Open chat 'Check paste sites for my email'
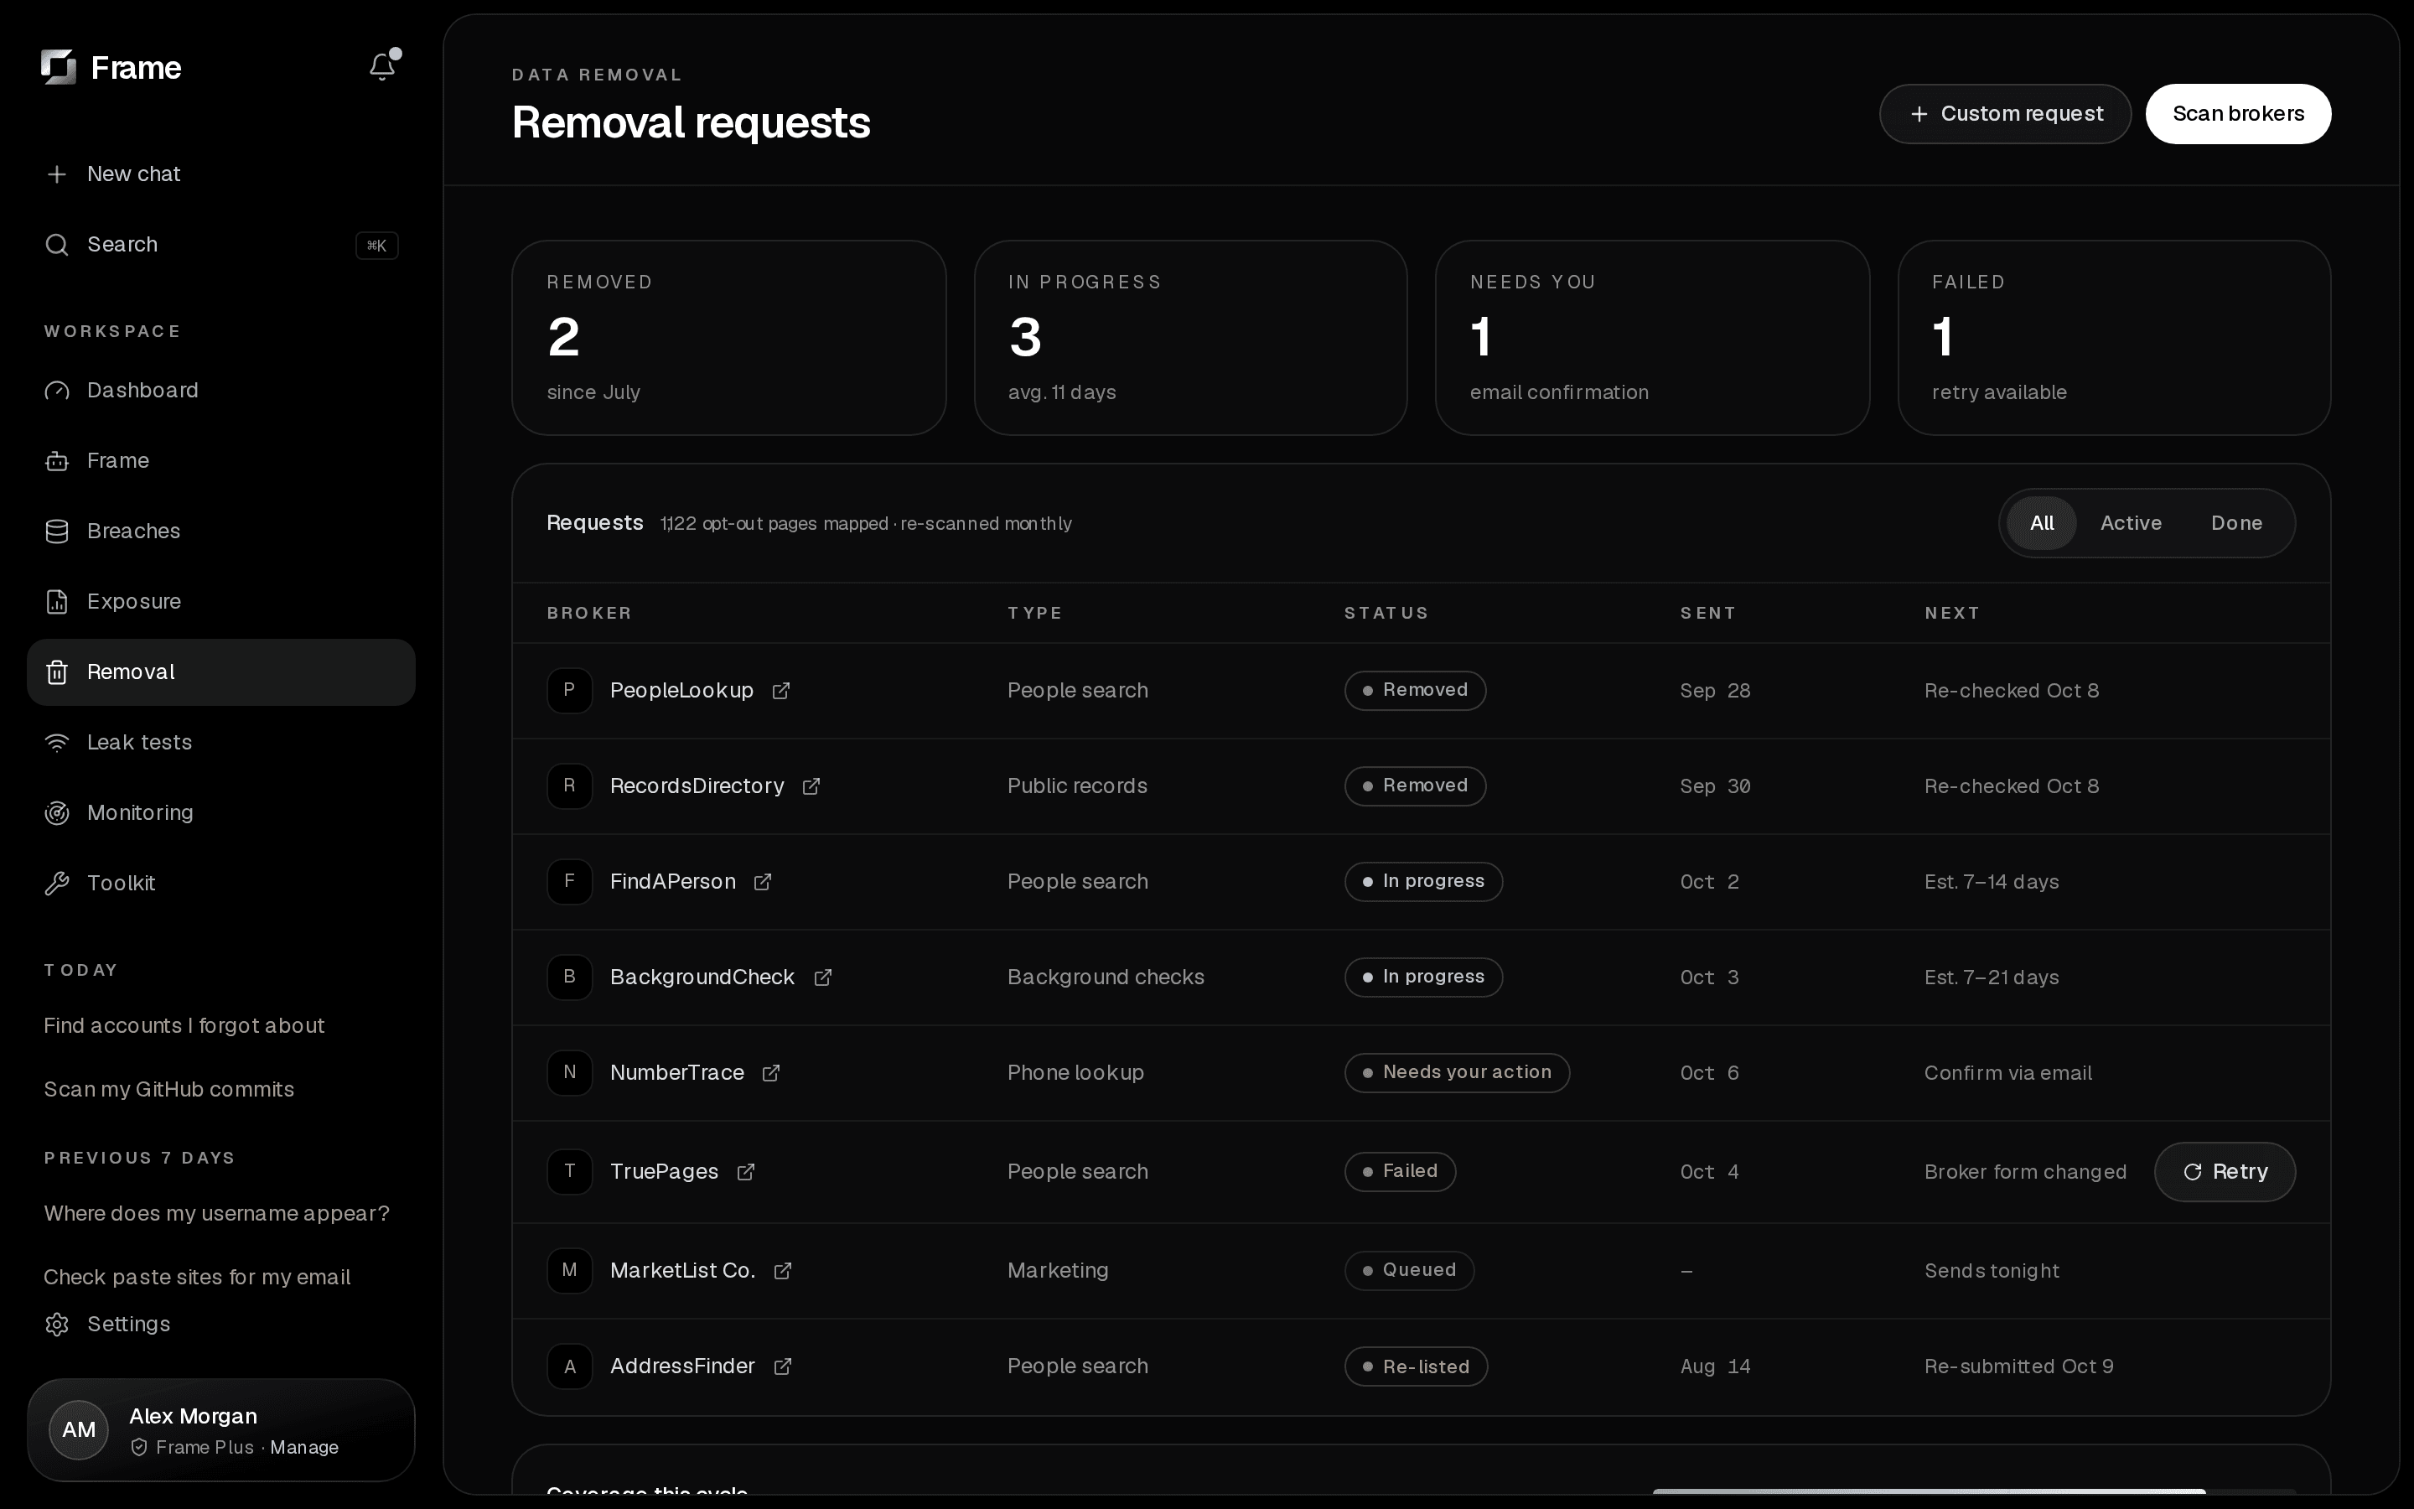 tap(198, 1278)
